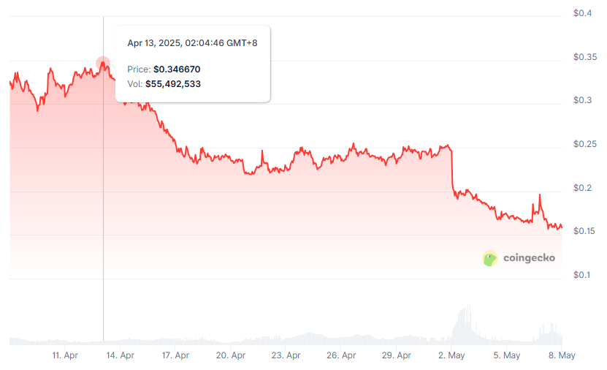
Task: Click the 2. May date label
Action: click(x=452, y=355)
